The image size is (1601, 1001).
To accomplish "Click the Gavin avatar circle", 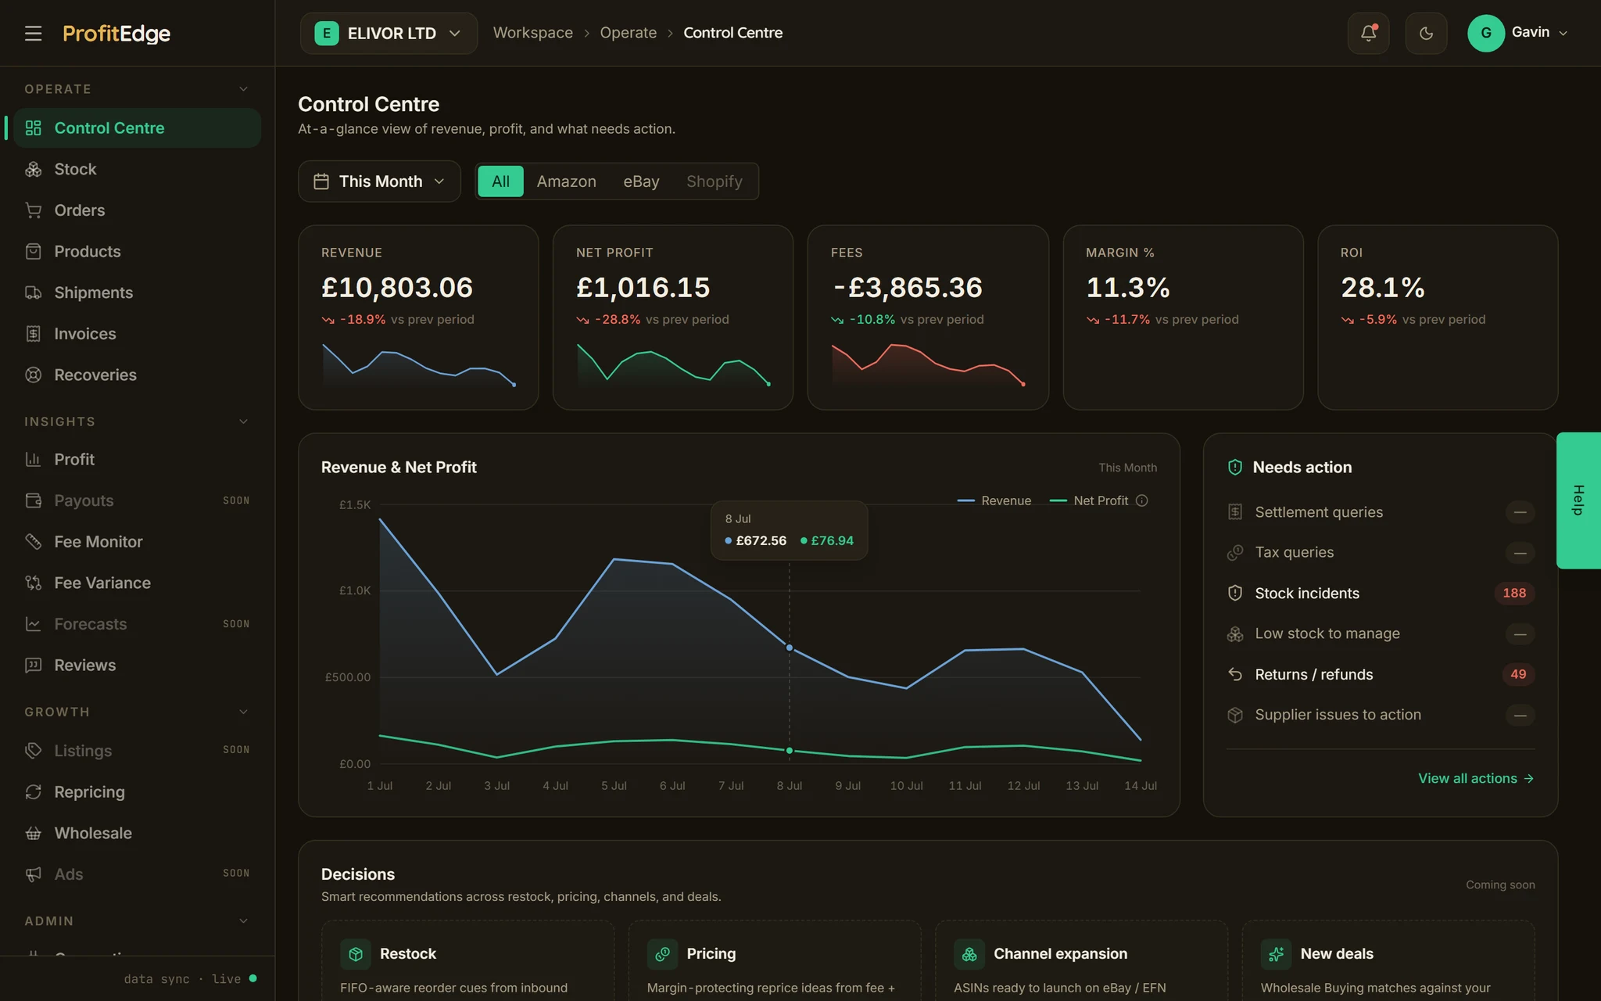I will coord(1486,33).
